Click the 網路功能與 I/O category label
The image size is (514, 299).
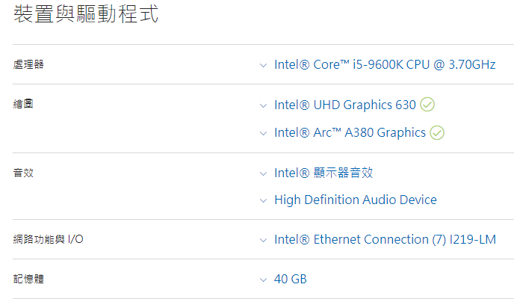49,239
